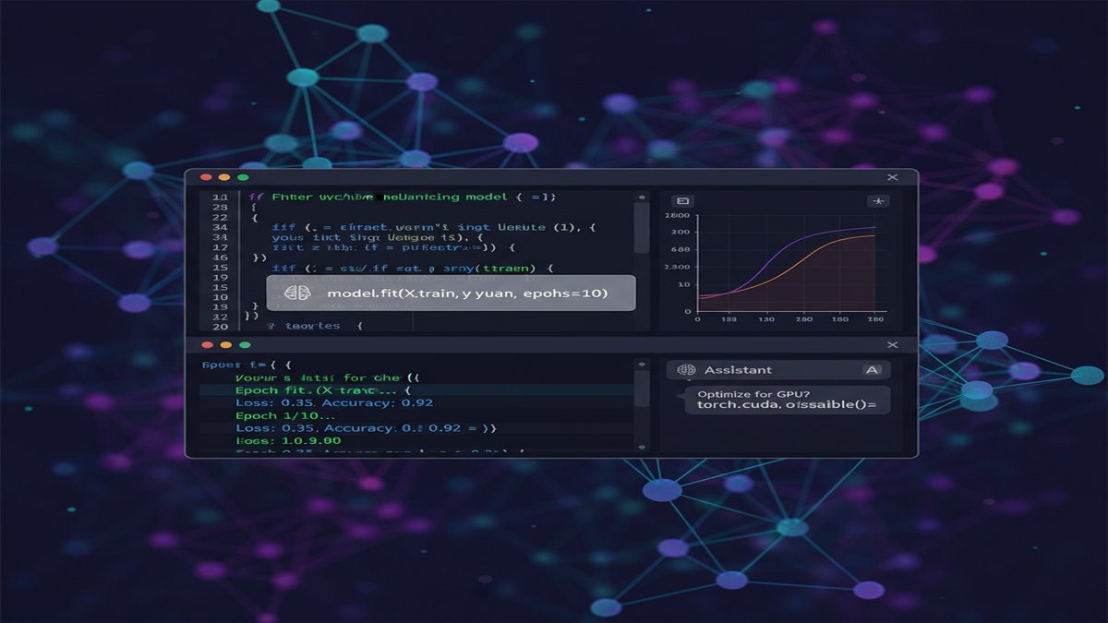This screenshot has height=623, width=1108.
Task: Open the Assistant panel header
Action: [777, 369]
